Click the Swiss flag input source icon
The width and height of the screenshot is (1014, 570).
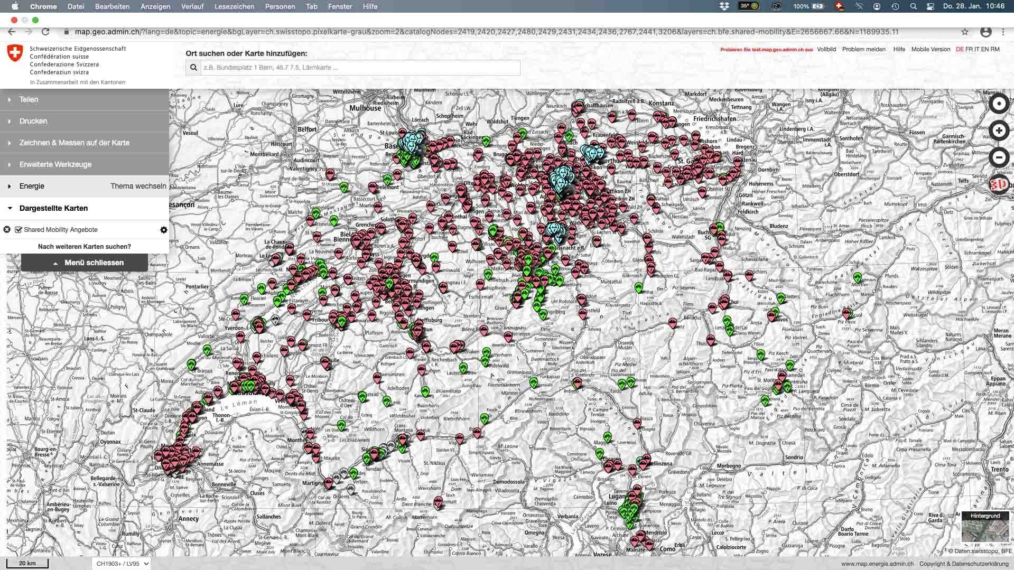click(840, 6)
